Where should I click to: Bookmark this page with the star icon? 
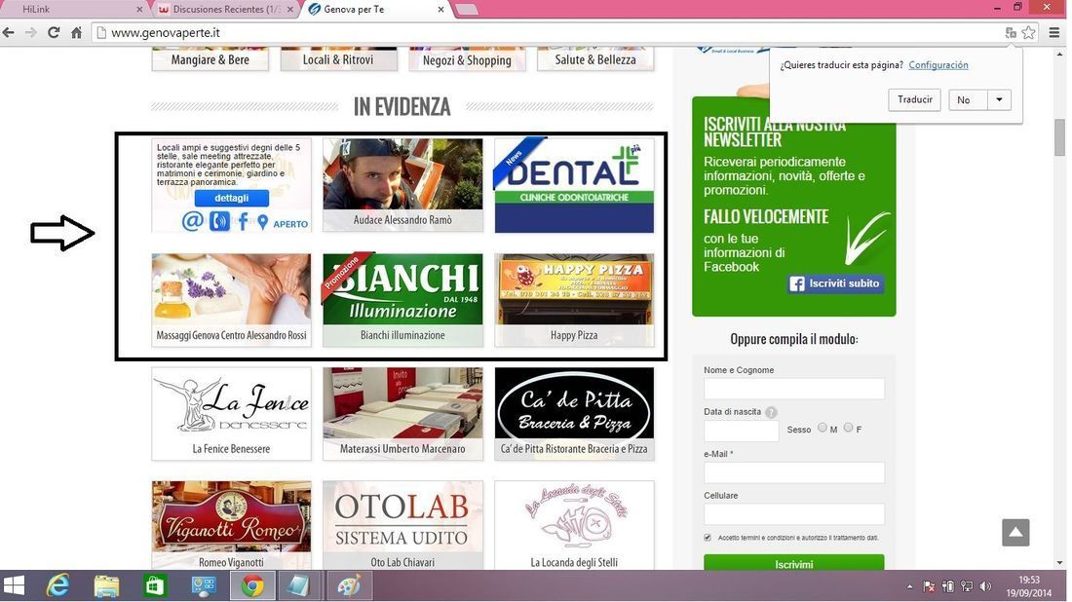(1027, 32)
